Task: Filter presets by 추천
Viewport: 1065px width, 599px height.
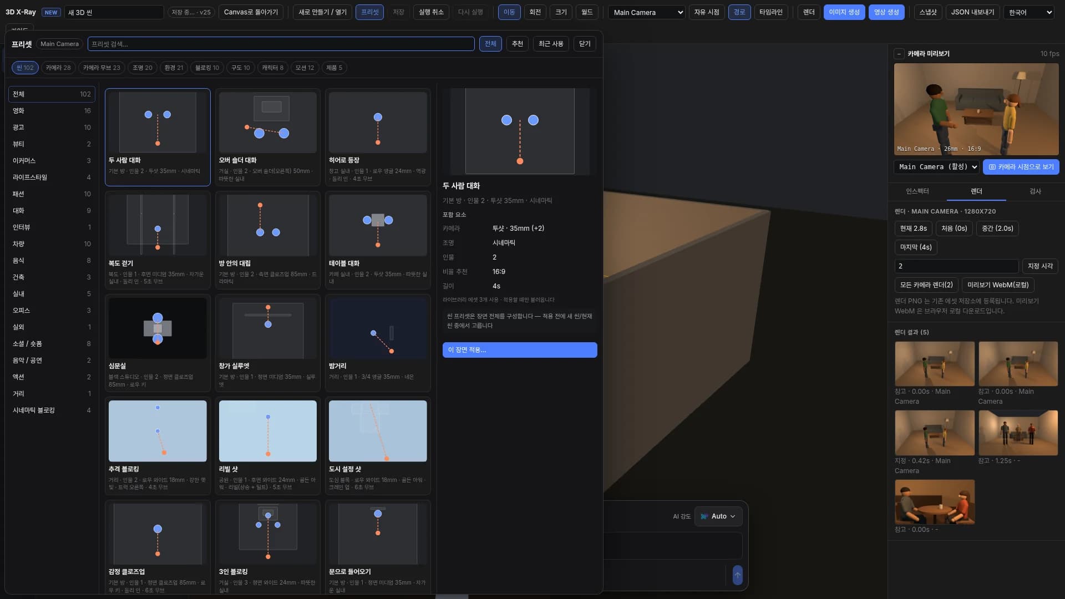Action: coord(518,44)
